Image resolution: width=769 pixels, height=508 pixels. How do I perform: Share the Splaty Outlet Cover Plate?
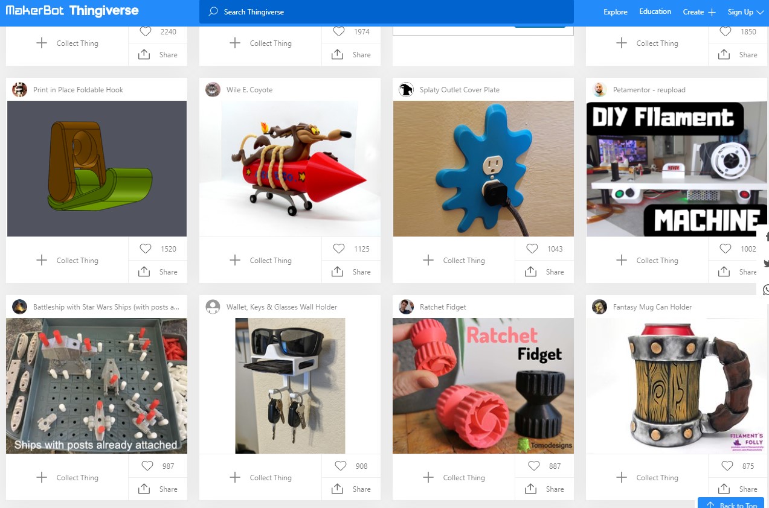[x=544, y=272]
